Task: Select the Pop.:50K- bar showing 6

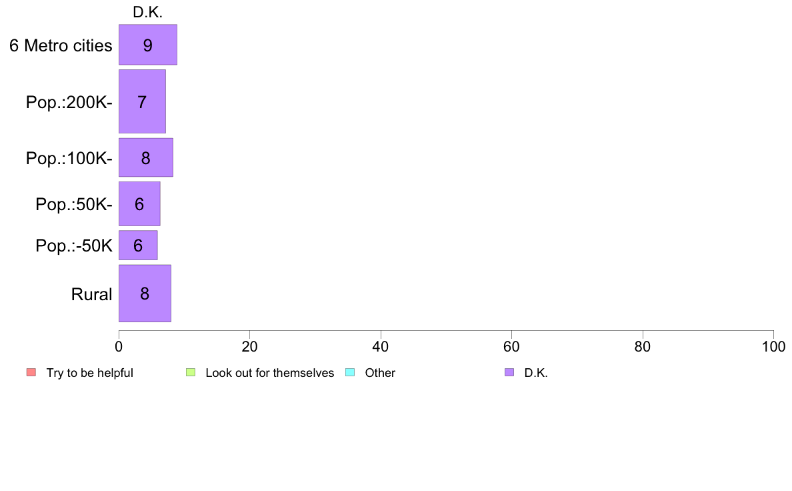Action: [x=139, y=203]
